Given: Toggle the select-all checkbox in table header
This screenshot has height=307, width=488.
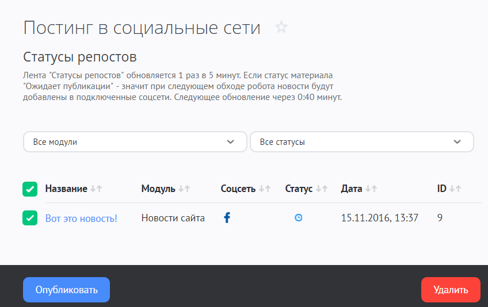Looking at the screenshot, I should coord(30,189).
